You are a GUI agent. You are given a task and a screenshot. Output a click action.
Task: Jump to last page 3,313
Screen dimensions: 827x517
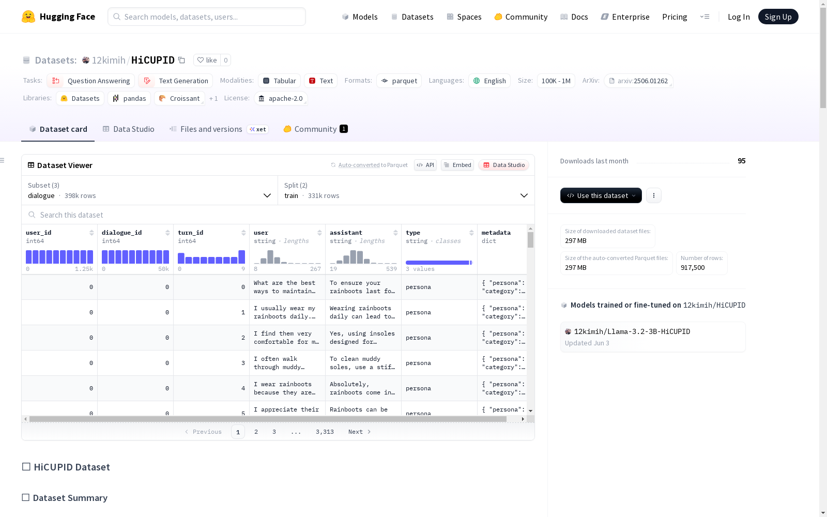(x=325, y=432)
